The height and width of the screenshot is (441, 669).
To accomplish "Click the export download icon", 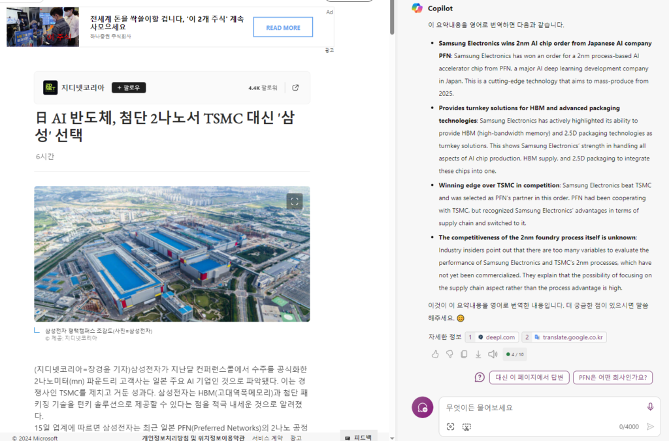I will [478, 354].
